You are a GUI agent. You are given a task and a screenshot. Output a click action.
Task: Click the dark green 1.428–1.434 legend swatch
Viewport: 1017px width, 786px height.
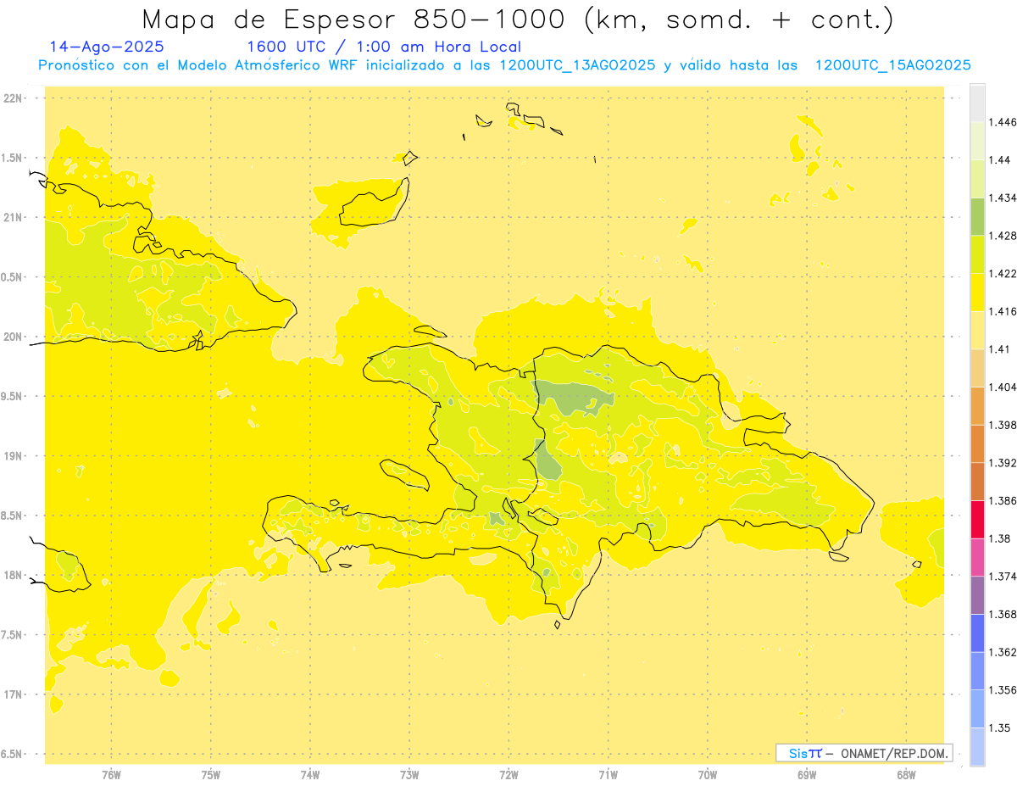[x=977, y=216]
